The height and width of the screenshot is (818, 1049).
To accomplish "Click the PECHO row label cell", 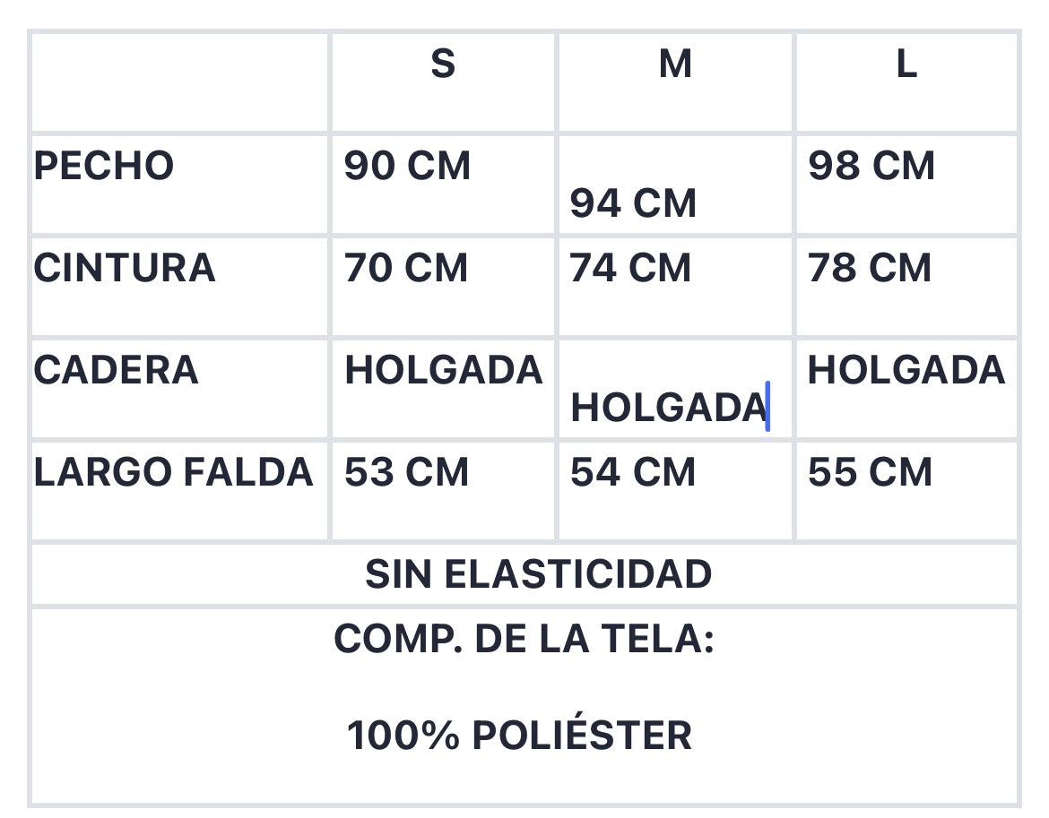I will pyautogui.click(x=180, y=185).
